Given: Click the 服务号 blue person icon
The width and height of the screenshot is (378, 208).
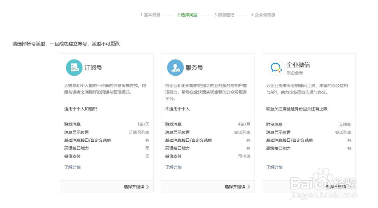Looking at the screenshot, I should tap(175, 68).
